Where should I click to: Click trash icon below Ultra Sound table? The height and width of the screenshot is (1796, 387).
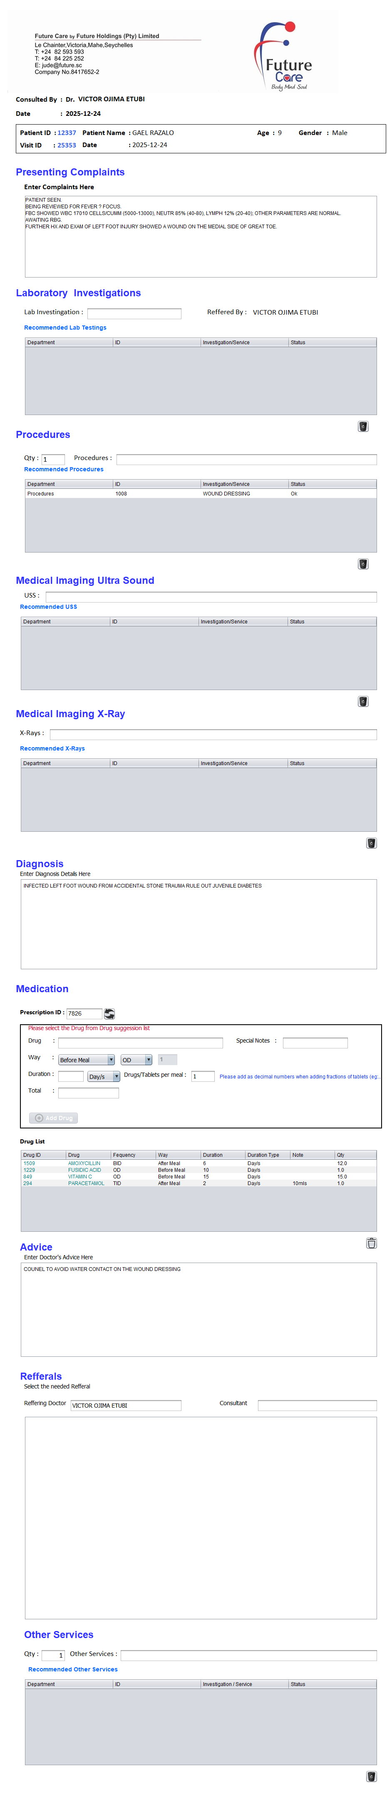pos(362,701)
